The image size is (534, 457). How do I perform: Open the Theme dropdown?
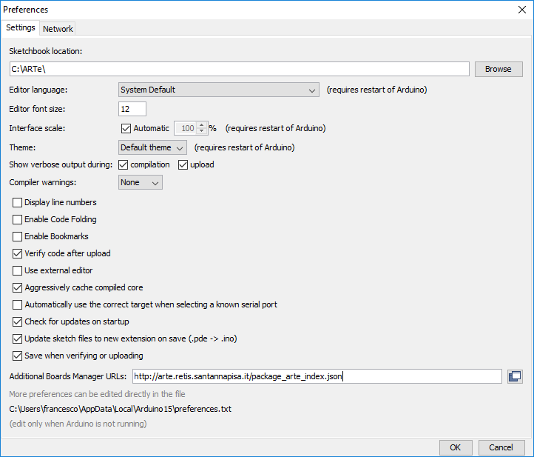tap(152, 147)
